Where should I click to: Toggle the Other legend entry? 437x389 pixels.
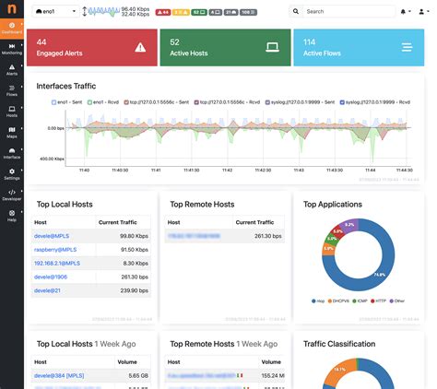397,301
